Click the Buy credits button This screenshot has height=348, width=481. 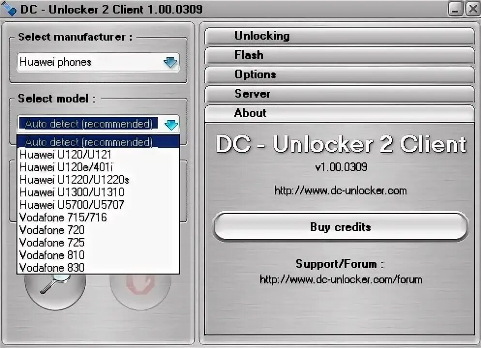[x=340, y=227]
